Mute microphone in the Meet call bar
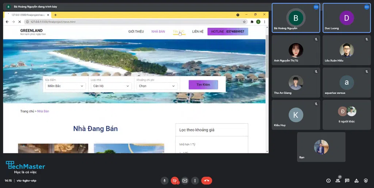This screenshot has height=188, width=374. coord(164,181)
